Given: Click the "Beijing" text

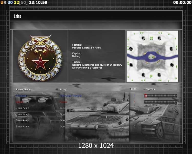Looking at the screenshot, I should click(x=76, y=56).
